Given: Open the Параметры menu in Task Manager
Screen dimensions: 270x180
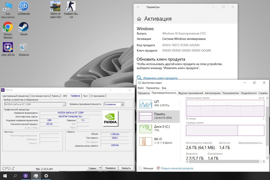Looking at the screenshot, I should pos(153,88).
